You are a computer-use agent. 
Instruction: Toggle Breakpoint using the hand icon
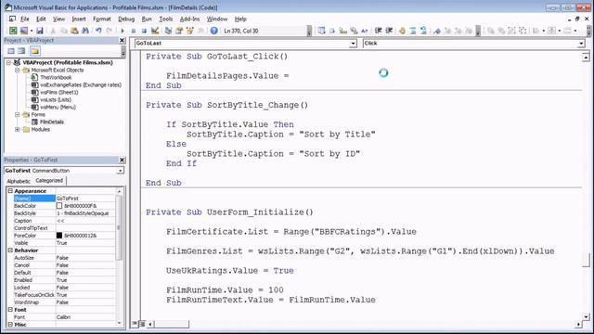(402, 31)
